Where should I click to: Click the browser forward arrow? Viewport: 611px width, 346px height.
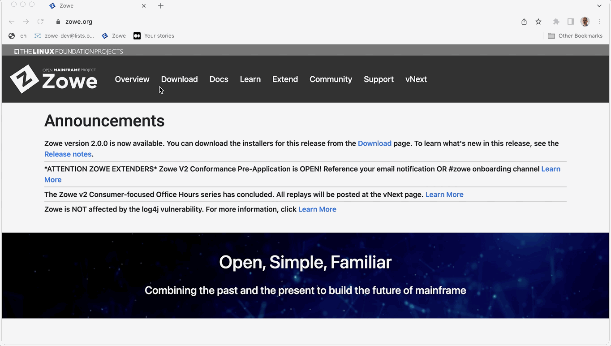[26, 22]
